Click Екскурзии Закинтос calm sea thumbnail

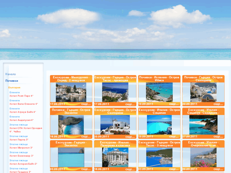[71, 157]
